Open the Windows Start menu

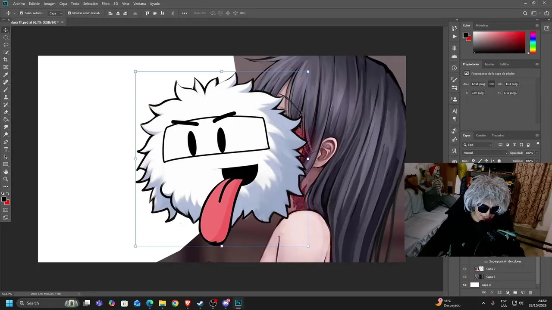(x=9, y=303)
